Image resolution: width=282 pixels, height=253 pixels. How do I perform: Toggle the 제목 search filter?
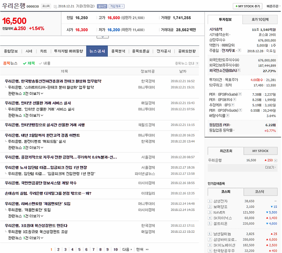(29, 63)
